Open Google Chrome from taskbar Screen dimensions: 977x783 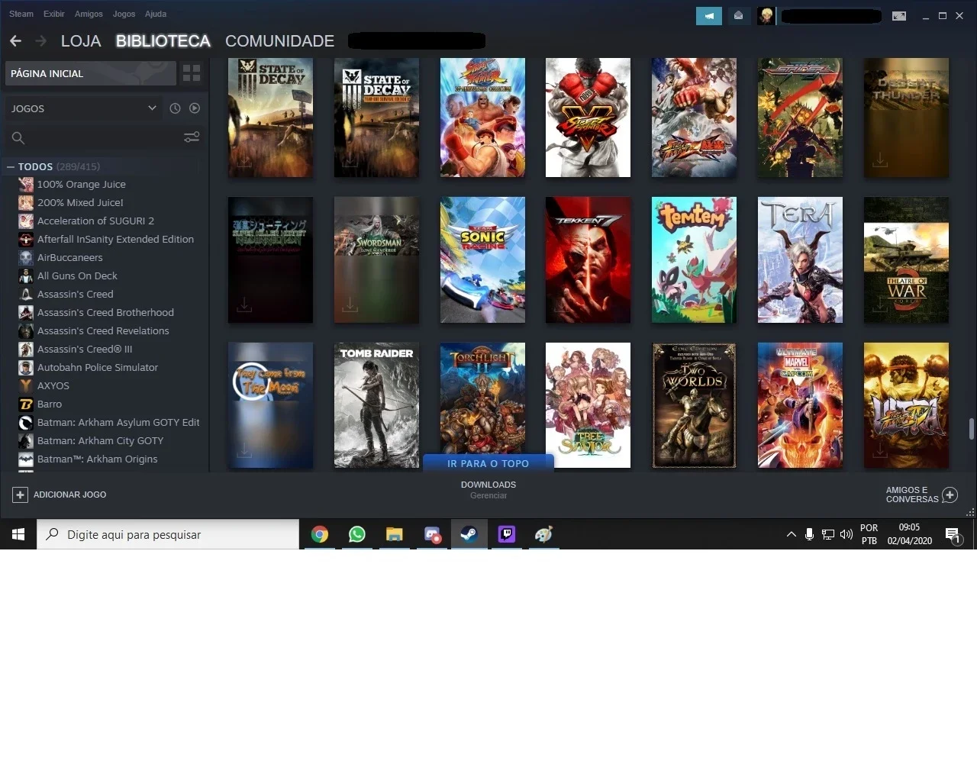[320, 534]
